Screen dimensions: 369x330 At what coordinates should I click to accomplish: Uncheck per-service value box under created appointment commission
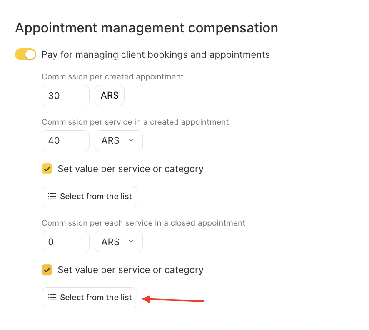point(47,169)
